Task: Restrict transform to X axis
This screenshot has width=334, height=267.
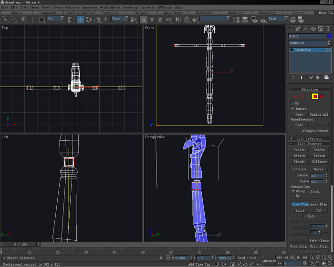Action: pyautogui.click(x=144, y=20)
